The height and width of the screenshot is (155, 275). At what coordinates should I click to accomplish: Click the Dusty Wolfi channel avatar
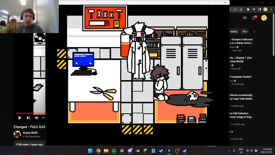click(x=17, y=134)
